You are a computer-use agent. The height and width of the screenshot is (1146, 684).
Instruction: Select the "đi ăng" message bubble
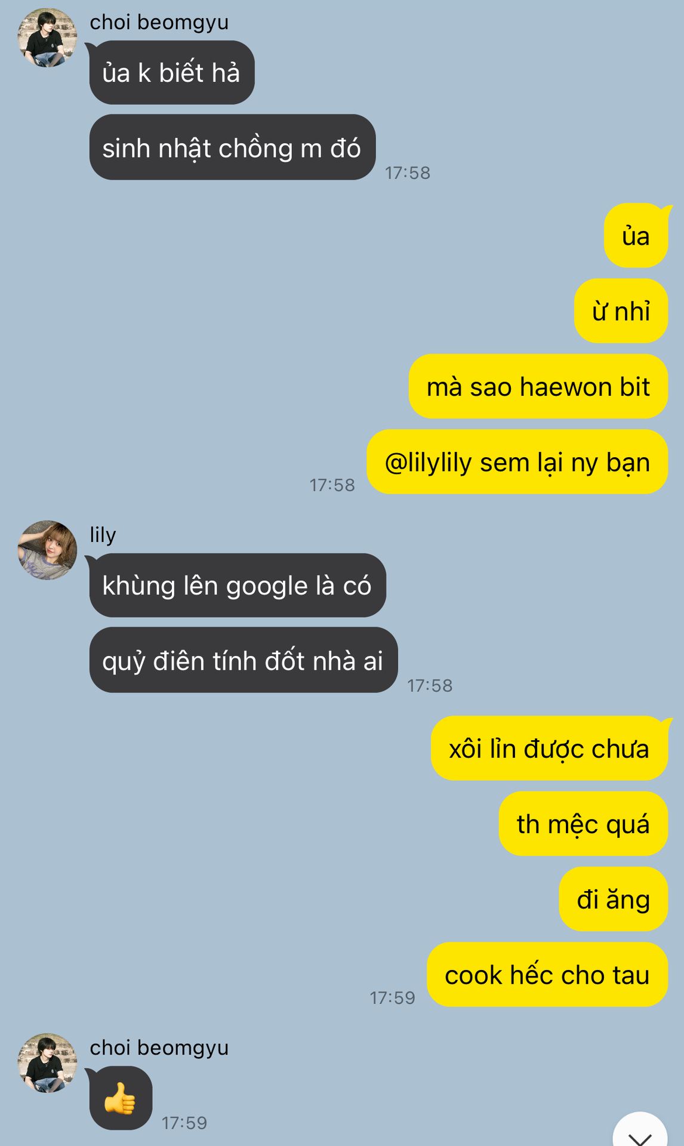pyautogui.click(x=613, y=899)
